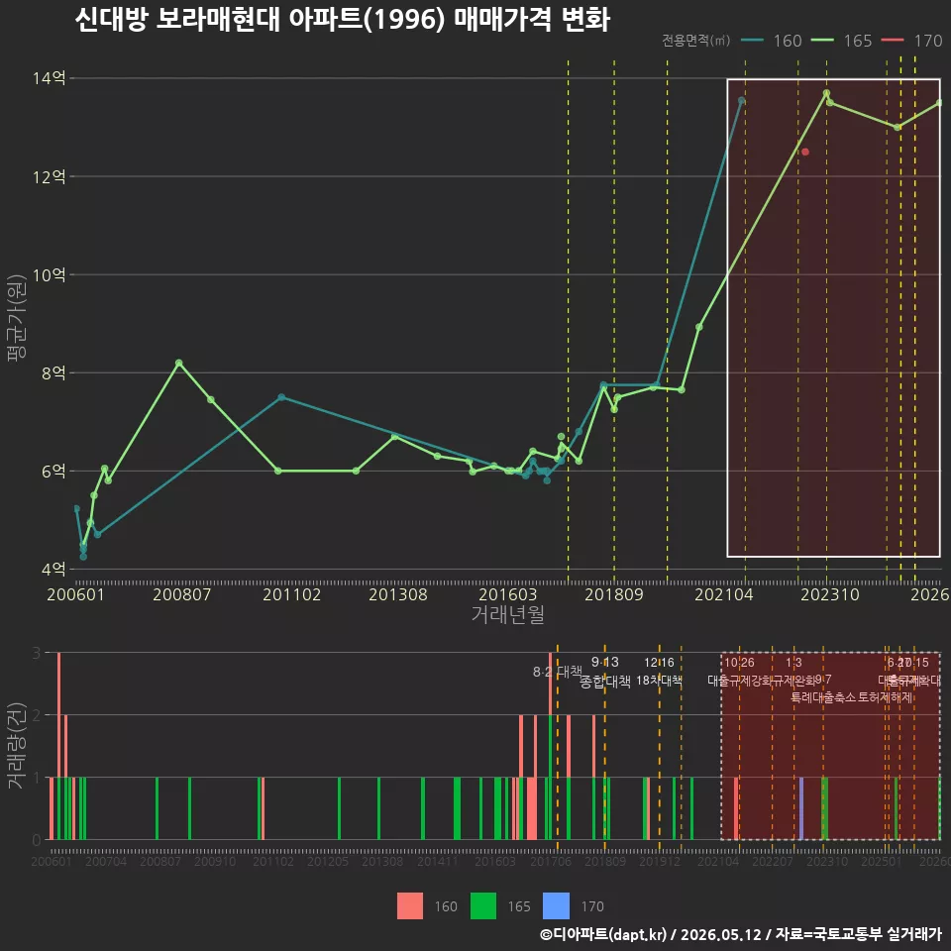Click the green 165 legend swatch
The height and width of the screenshot is (951, 951).
pyautogui.click(x=483, y=906)
